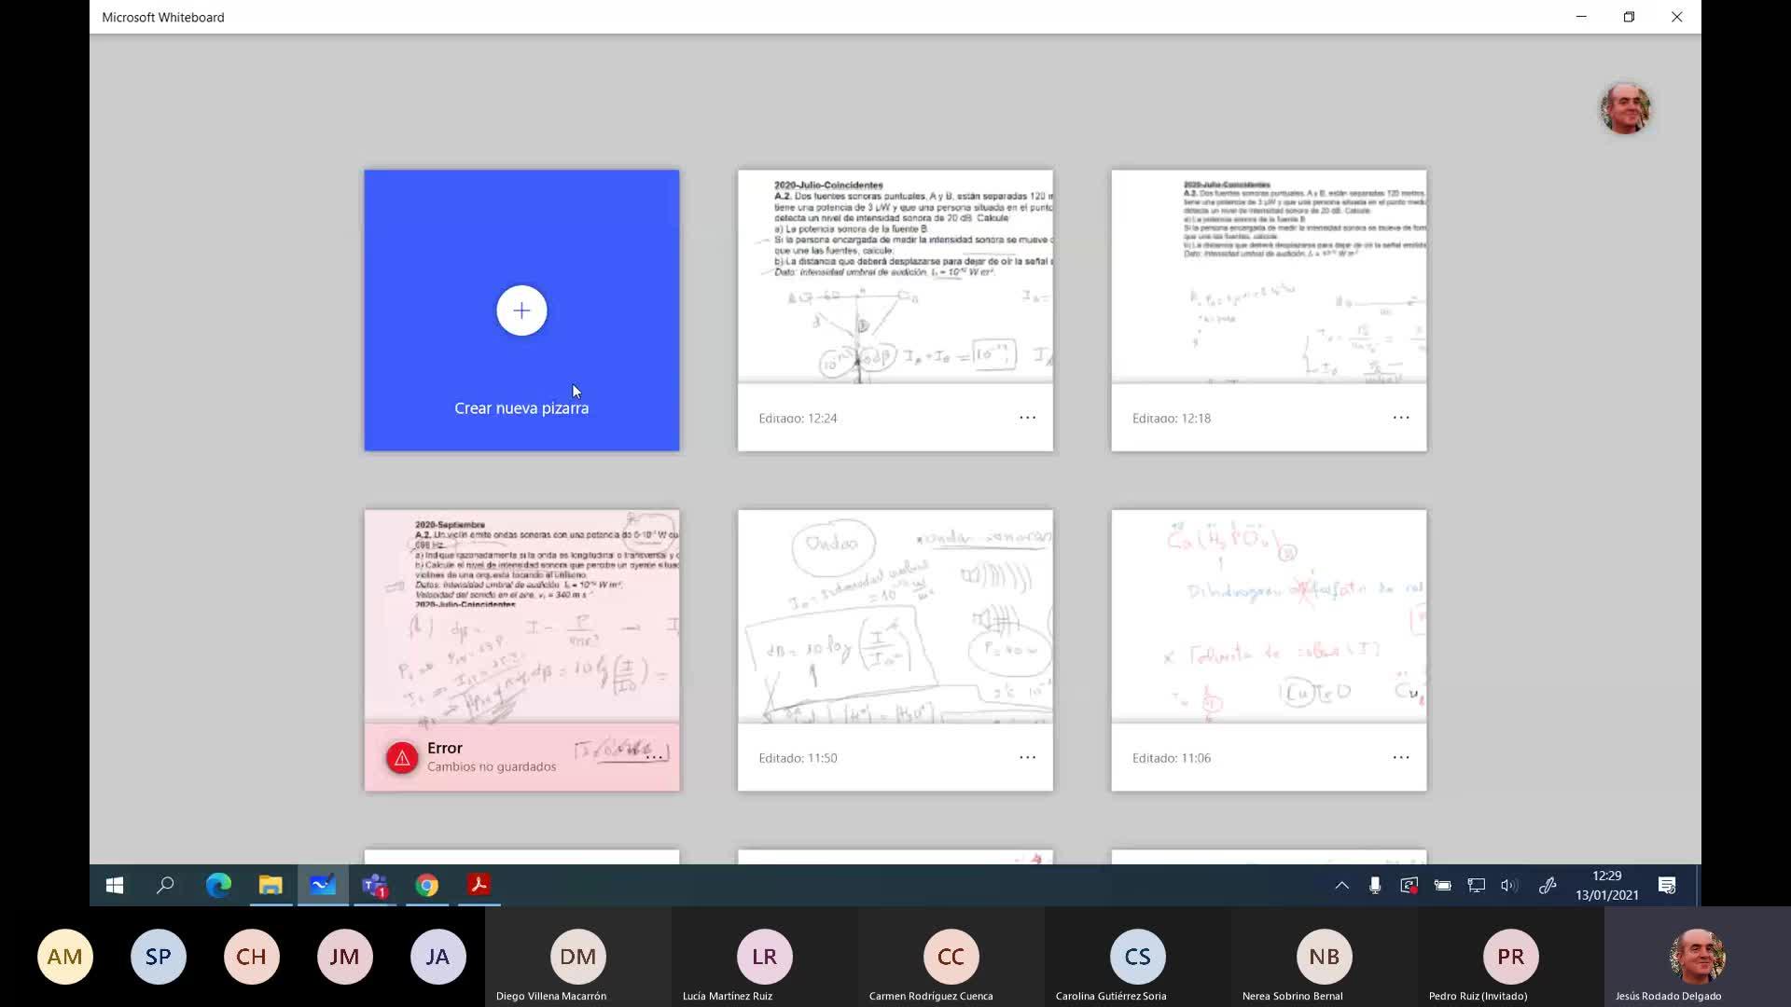Screen dimensions: 1791x1007
Task: Click the plus icon to create whiteboard
Action: tap(521, 310)
